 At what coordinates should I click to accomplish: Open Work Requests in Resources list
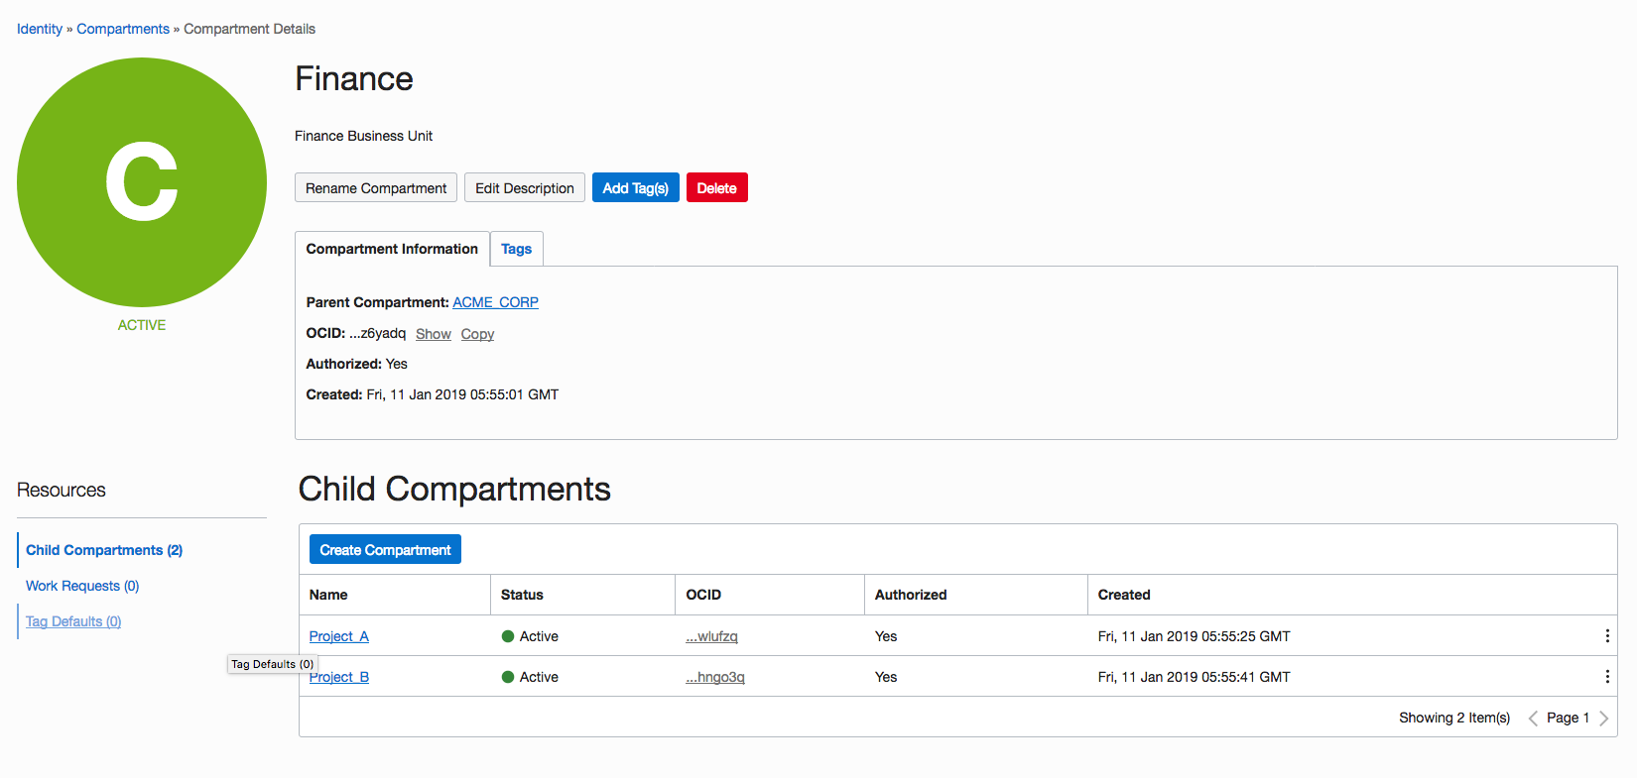pyautogui.click(x=82, y=586)
